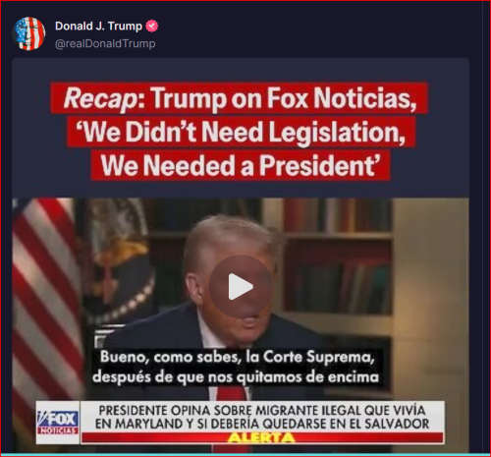Open the Donald J. Trump display name
Screen dimensions: 491x457
(x=98, y=26)
